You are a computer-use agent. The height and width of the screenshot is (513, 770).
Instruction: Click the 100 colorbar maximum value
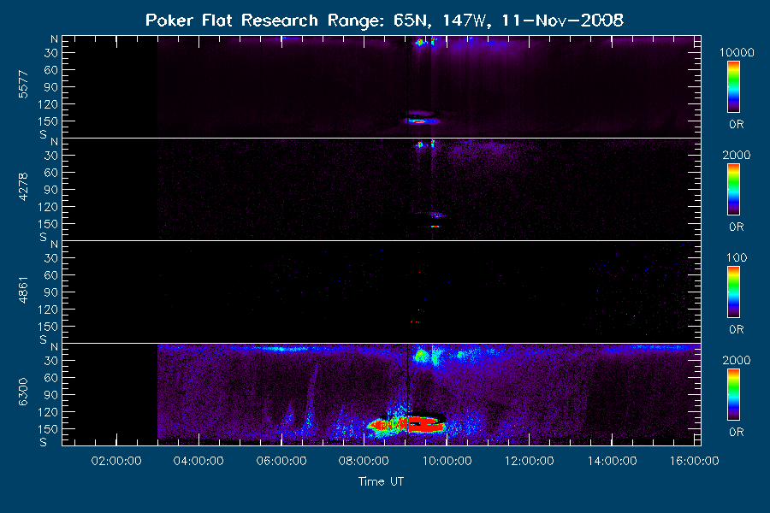[x=737, y=257]
